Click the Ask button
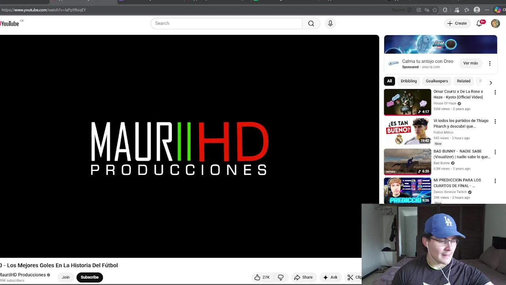 330,277
